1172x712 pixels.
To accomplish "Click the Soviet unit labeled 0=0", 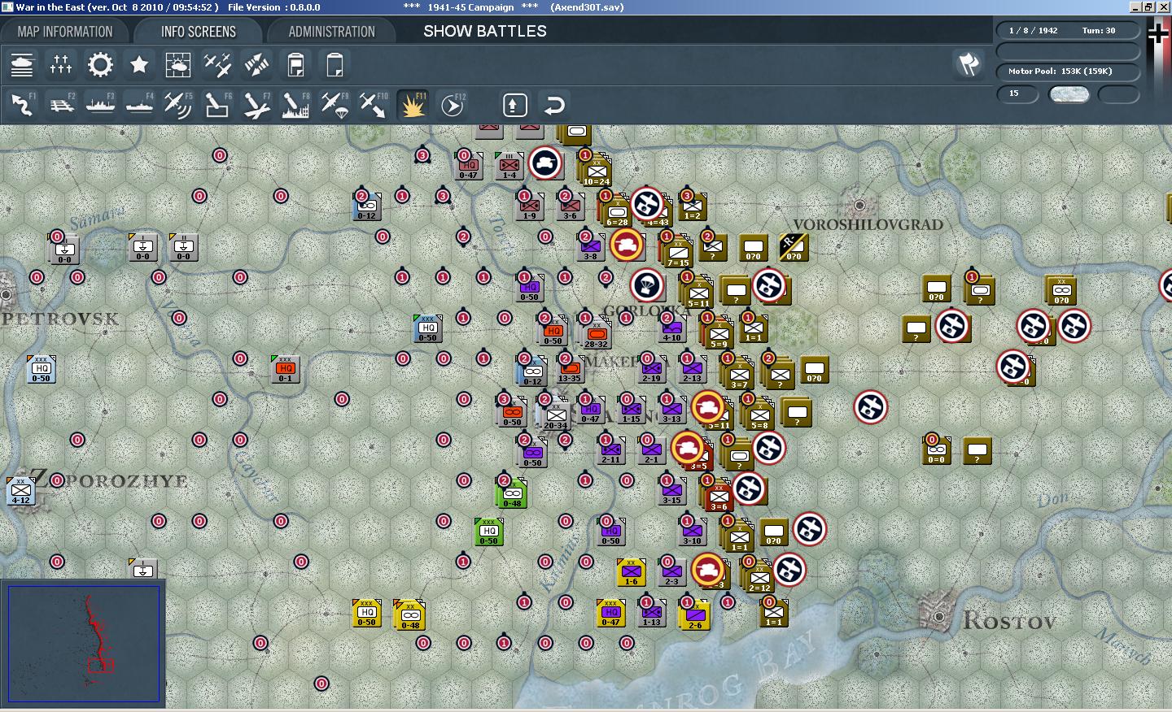I will (937, 450).
